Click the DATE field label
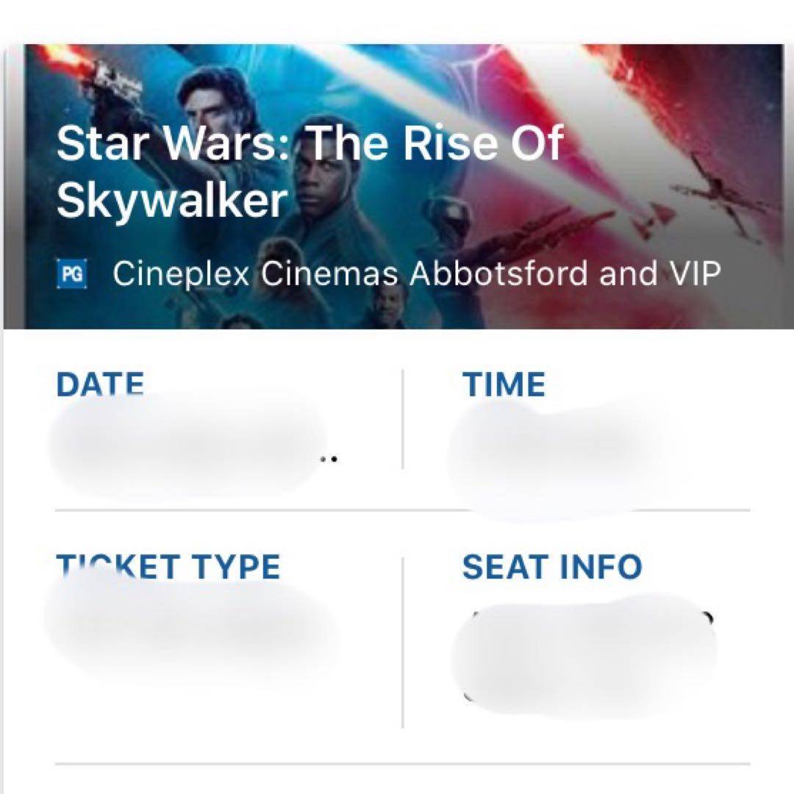Viewport: 794px width, 794px height. 100,385
